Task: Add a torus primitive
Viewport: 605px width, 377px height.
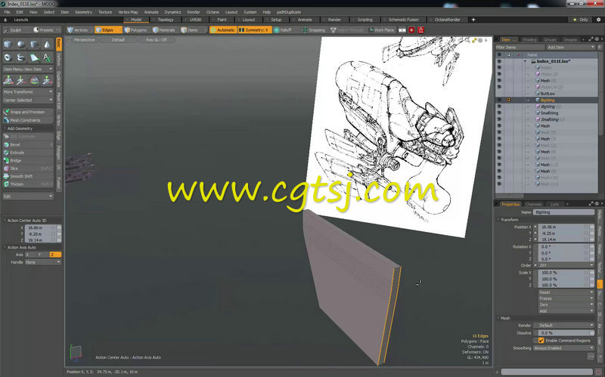Action: (x=8, y=57)
